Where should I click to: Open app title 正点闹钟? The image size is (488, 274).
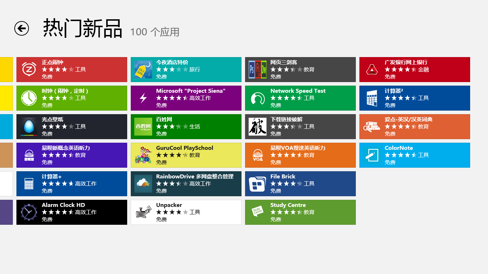pos(53,62)
